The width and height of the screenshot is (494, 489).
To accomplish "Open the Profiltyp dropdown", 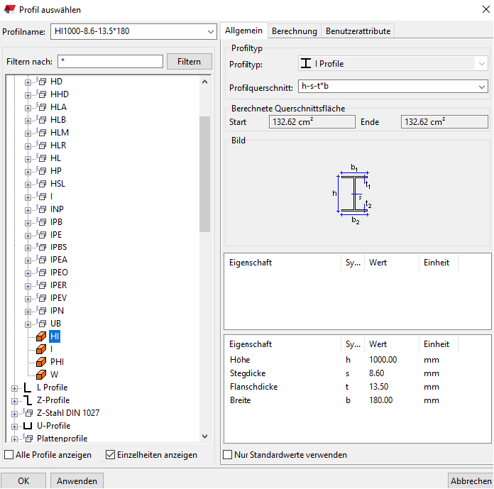I will pos(481,64).
